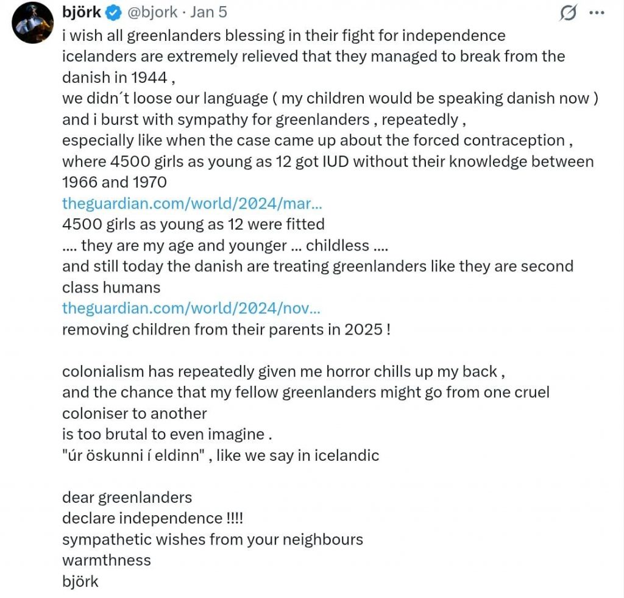Image resolution: width=624 pixels, height=598 pixels.
Task: Open the three-dot more options menu
Action: [x=597, y=13]
